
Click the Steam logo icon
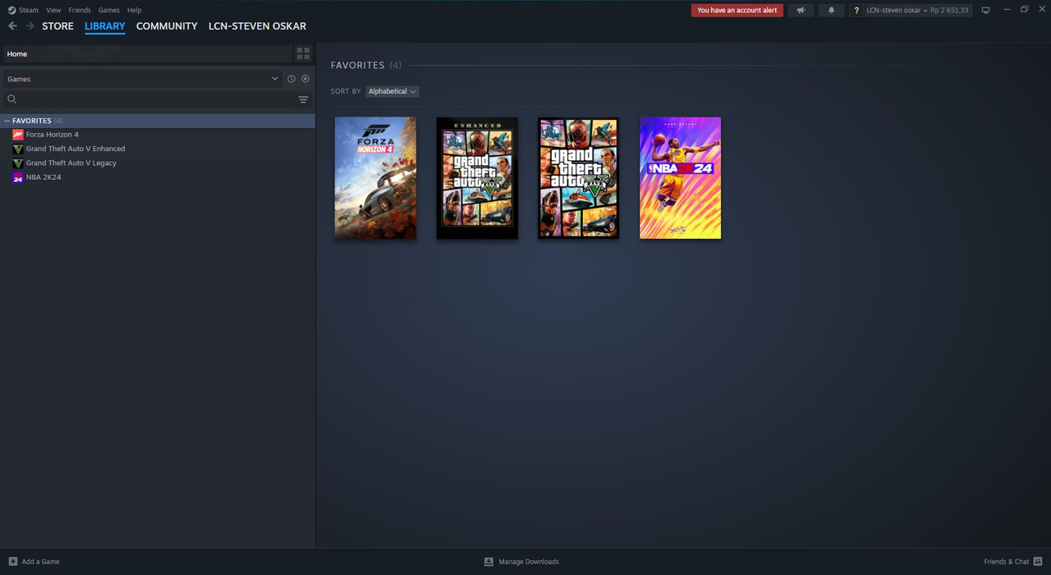pyautogui.click(x=11, y=11)
